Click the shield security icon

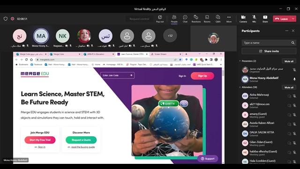6,19
